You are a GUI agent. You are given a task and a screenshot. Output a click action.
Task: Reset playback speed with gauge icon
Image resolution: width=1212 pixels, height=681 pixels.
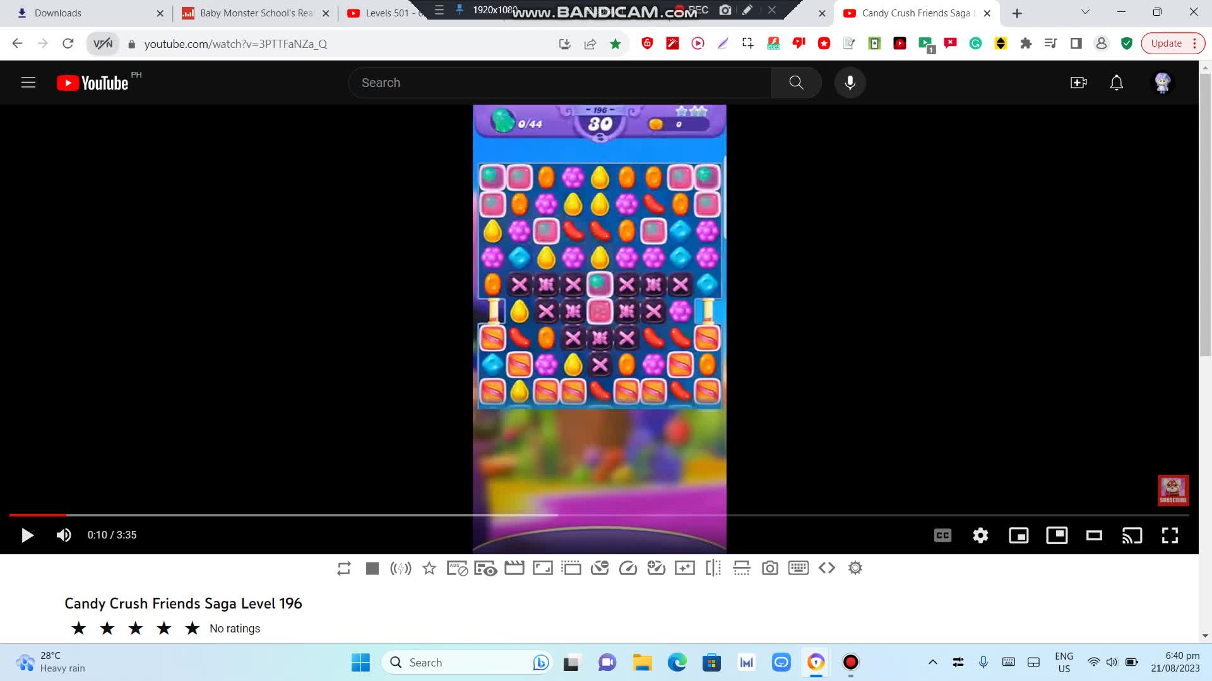pos(628,569)
